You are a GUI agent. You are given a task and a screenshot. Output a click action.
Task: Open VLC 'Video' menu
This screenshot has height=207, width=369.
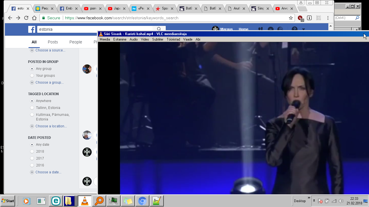(145, 39)
